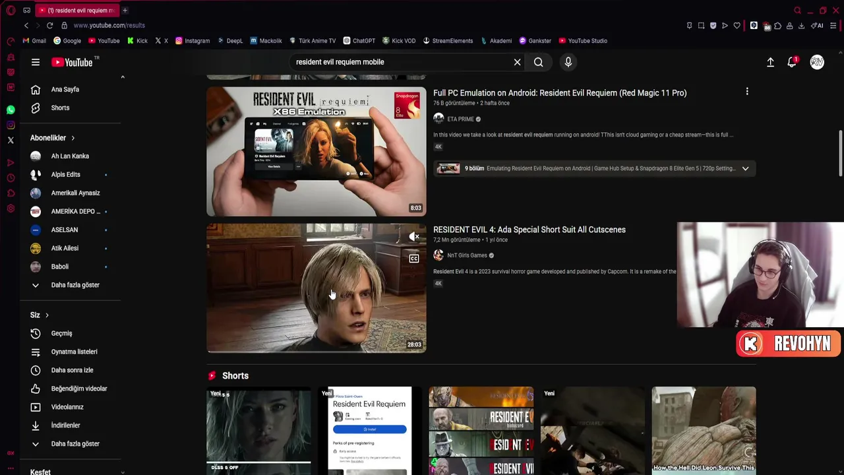This screenshot has height=475, width=844.
Task: Open the browser extensions puzzle icon
Action: click(x=777, y=26)
